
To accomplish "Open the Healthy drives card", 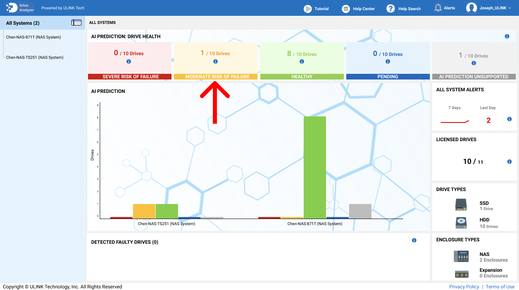I will click(x=302, y=61).
